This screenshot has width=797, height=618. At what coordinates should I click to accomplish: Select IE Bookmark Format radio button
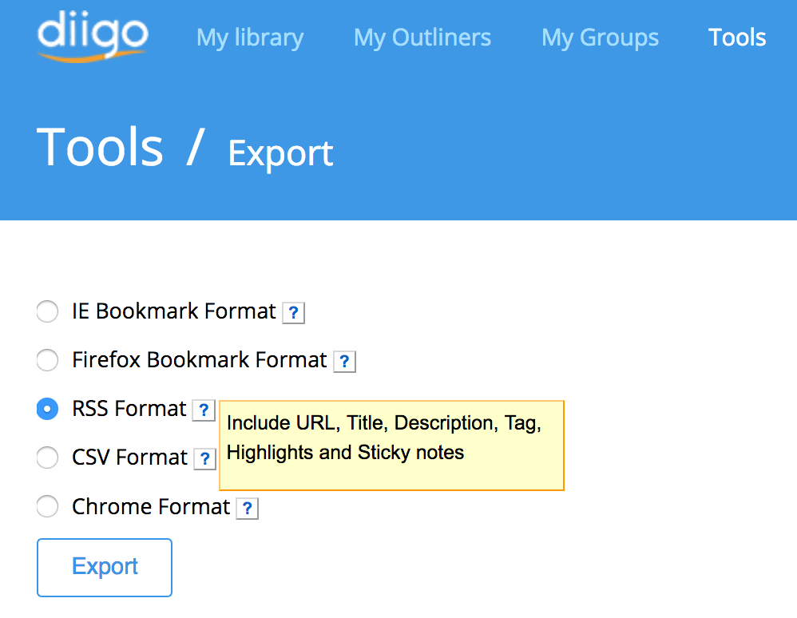tap(47, 311)
